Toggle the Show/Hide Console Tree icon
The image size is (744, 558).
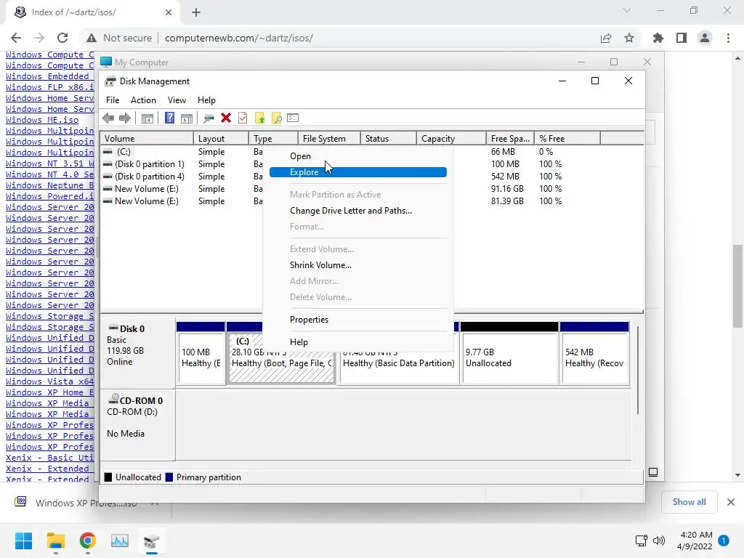pyautogui.click(x=147, y=118)
